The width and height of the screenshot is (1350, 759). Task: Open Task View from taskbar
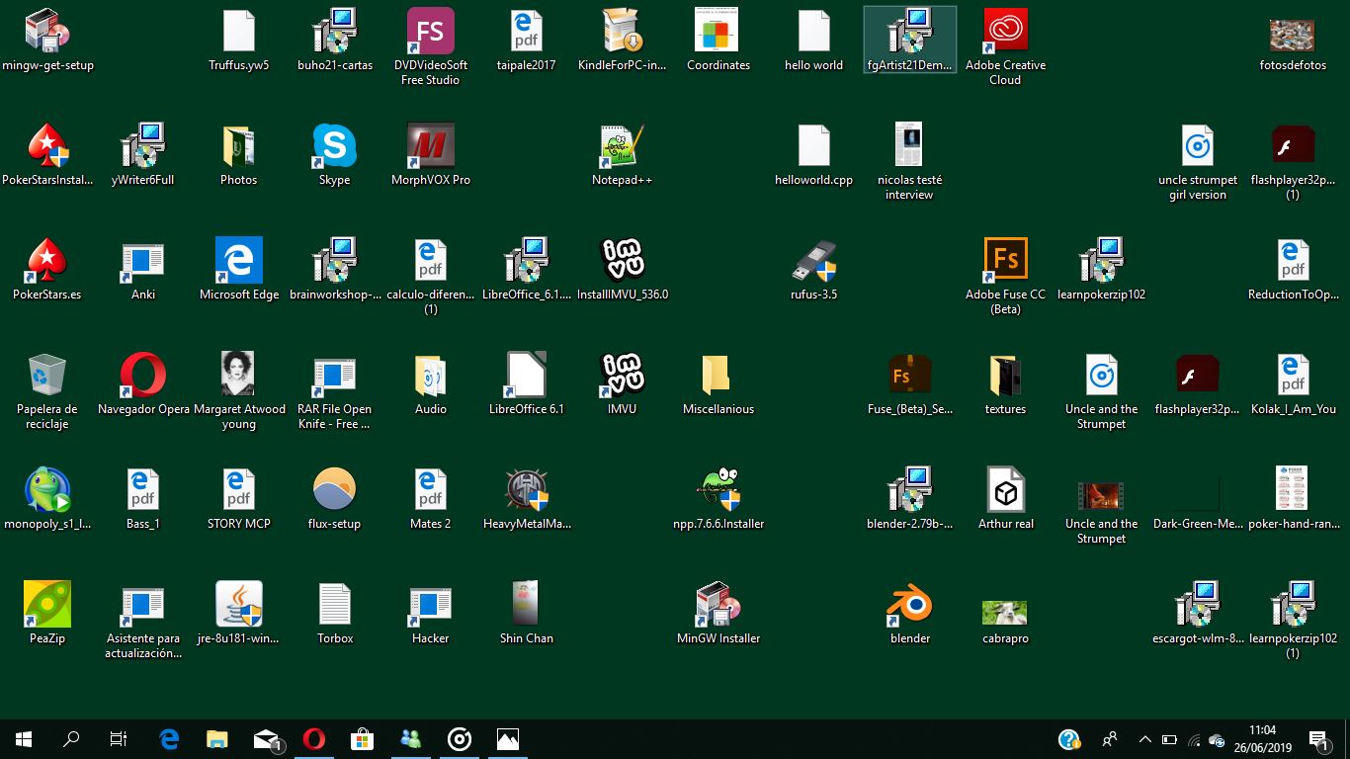119,739
